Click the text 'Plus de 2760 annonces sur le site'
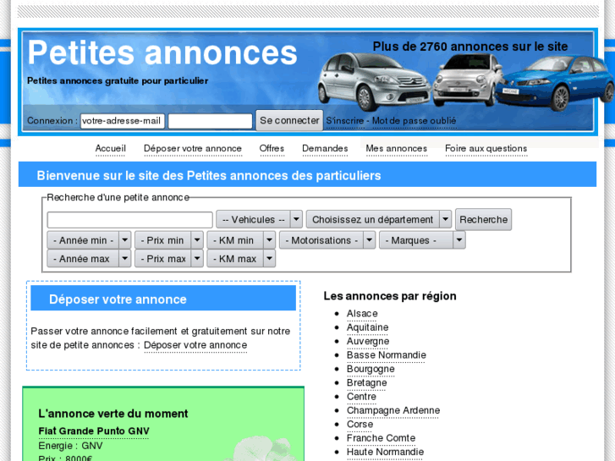The image size is (615, 461). pyautogui.click(x=470, y=47)
